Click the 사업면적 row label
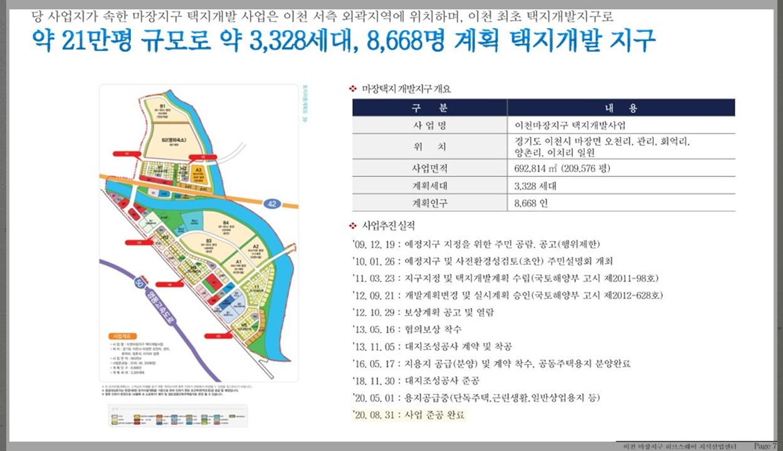The height and width of the screenshot is (451, 783). 429,168
